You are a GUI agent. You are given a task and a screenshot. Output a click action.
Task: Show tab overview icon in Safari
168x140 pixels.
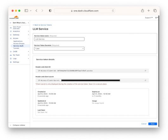(155, 10)
